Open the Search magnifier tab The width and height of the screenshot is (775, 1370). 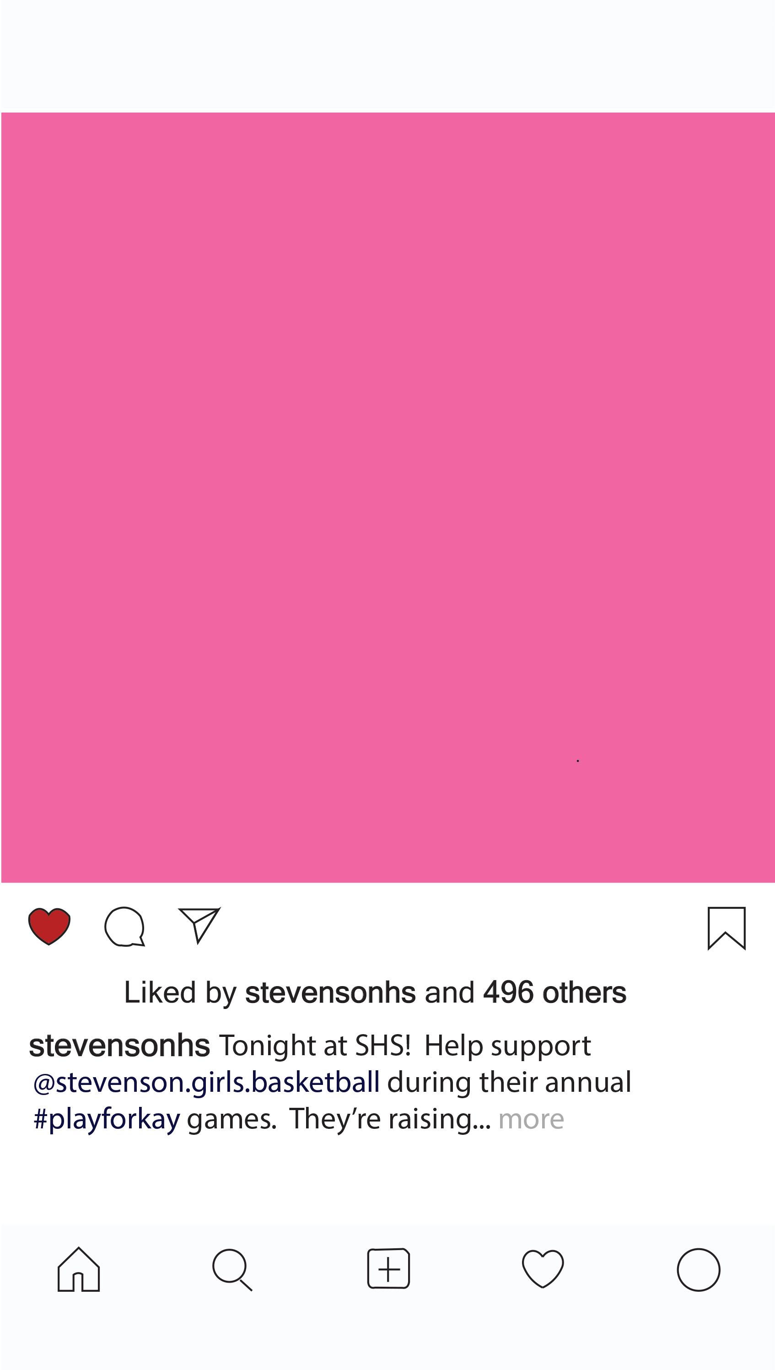pos(232,1269)
